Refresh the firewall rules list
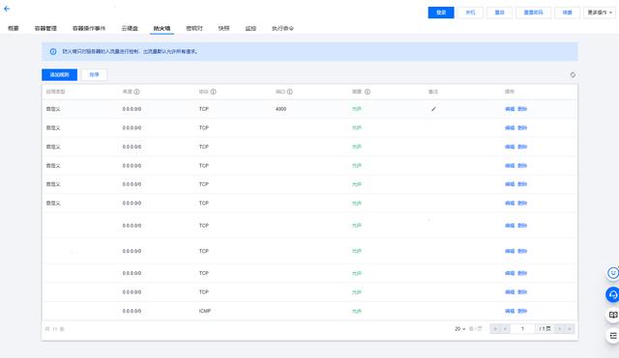The width and height of the screenshot is (619, 358). (x=573, y=74)
